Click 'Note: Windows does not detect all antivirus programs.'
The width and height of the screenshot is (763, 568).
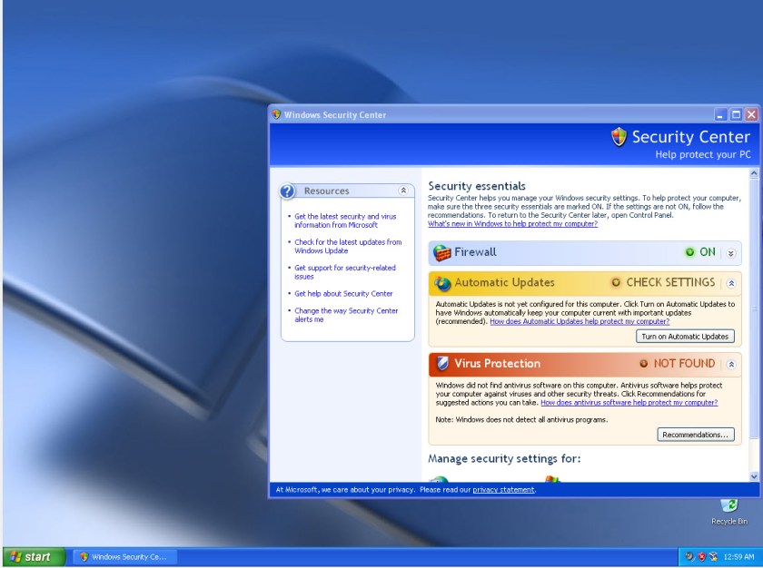pyautogui.click(x=521, y=420)
